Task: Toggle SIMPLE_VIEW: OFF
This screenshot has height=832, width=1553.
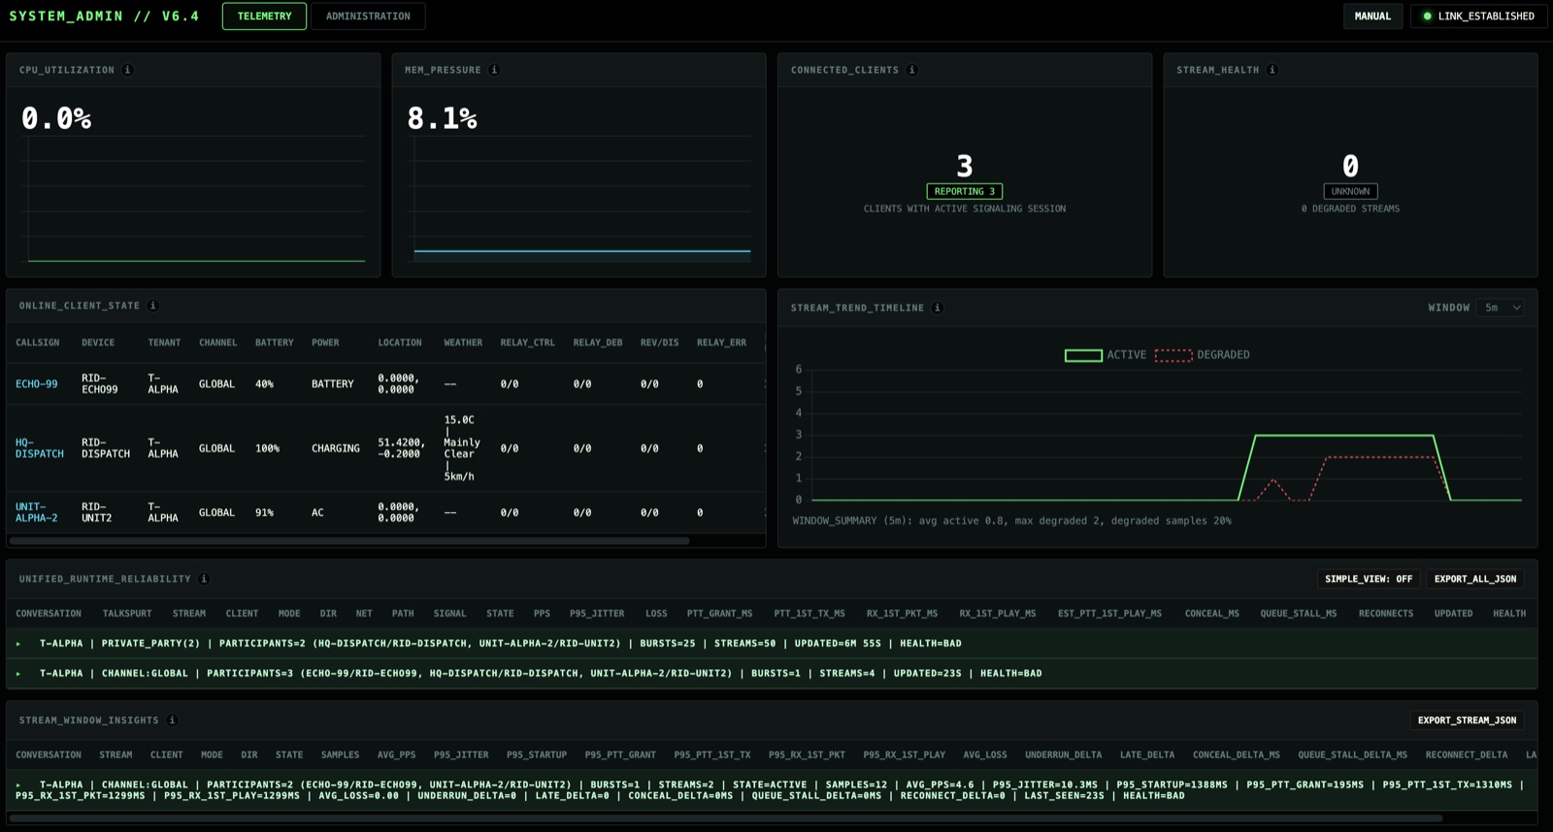Action: (x=1369, y=579)
